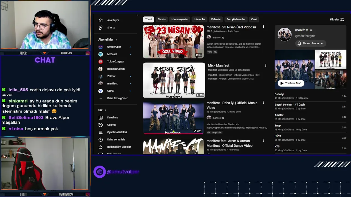351x197 pixels.
Task: Click channel avatar under Daha İyi video
Action: click(x=209, y=118)
